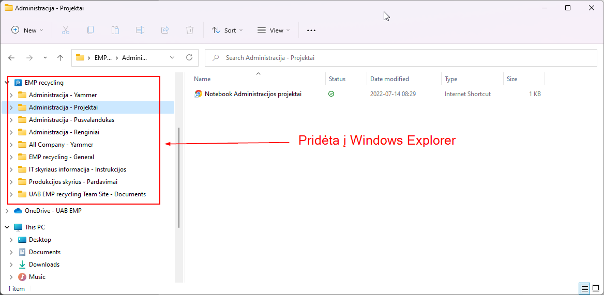This screenshot has width=604, height=295.
Task: Open the Sort dropdown menu
Action: pyautogui.click(x=227, y=30)
